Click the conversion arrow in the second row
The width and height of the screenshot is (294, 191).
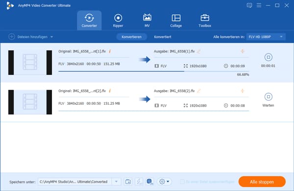pyautogui.click(x=145, y=99)
